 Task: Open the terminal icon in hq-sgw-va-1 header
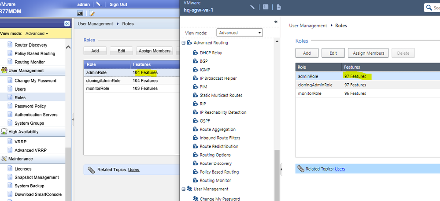pos(265,7)
